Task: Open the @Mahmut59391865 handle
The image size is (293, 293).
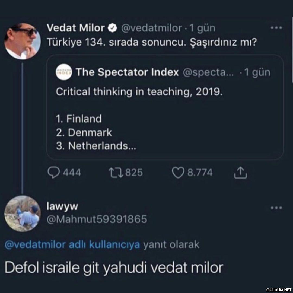Action: 97,219
